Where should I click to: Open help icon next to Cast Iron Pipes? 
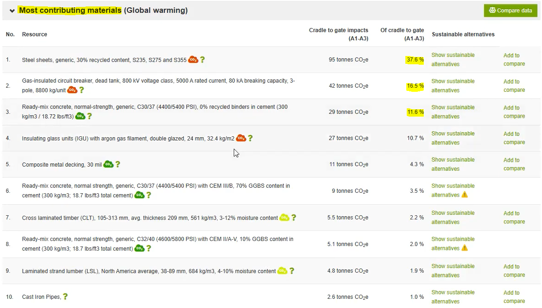pyautogui.click(x=65, y=297)
